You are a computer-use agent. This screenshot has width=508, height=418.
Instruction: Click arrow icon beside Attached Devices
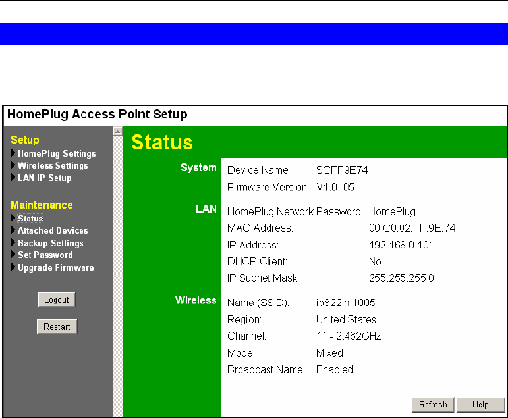13,230
